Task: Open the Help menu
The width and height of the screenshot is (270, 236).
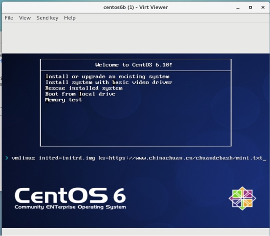Action: point(70,18)
